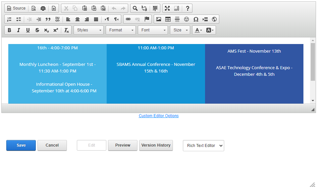The width and height of the screenshot is (318, 187).
Task: Open the Size dropdown
Action: tap(180, 30)
